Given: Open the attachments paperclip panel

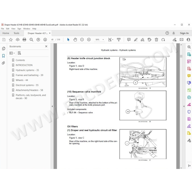Looking at the screenshot, I should point(3,63).
